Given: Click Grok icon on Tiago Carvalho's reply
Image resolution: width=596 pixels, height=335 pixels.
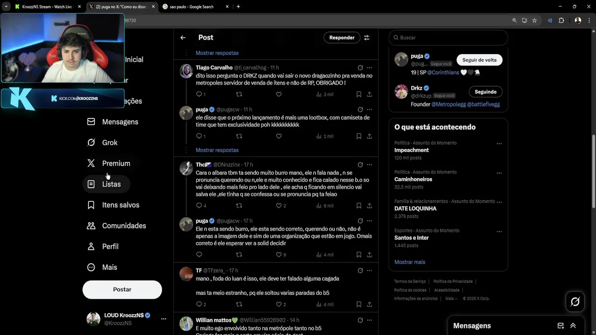Looking at the screenshot, I should coord(360,67).
